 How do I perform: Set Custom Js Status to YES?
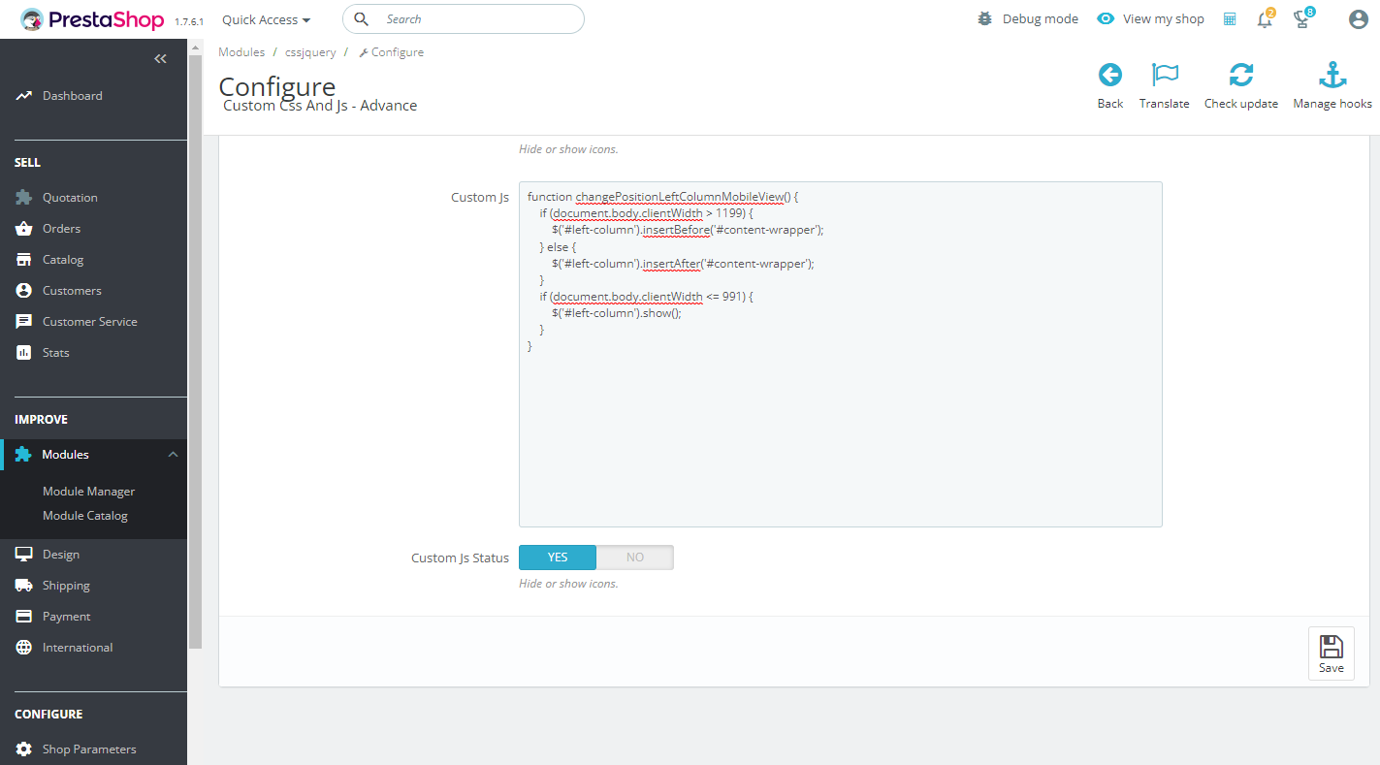tap(558, 558)
